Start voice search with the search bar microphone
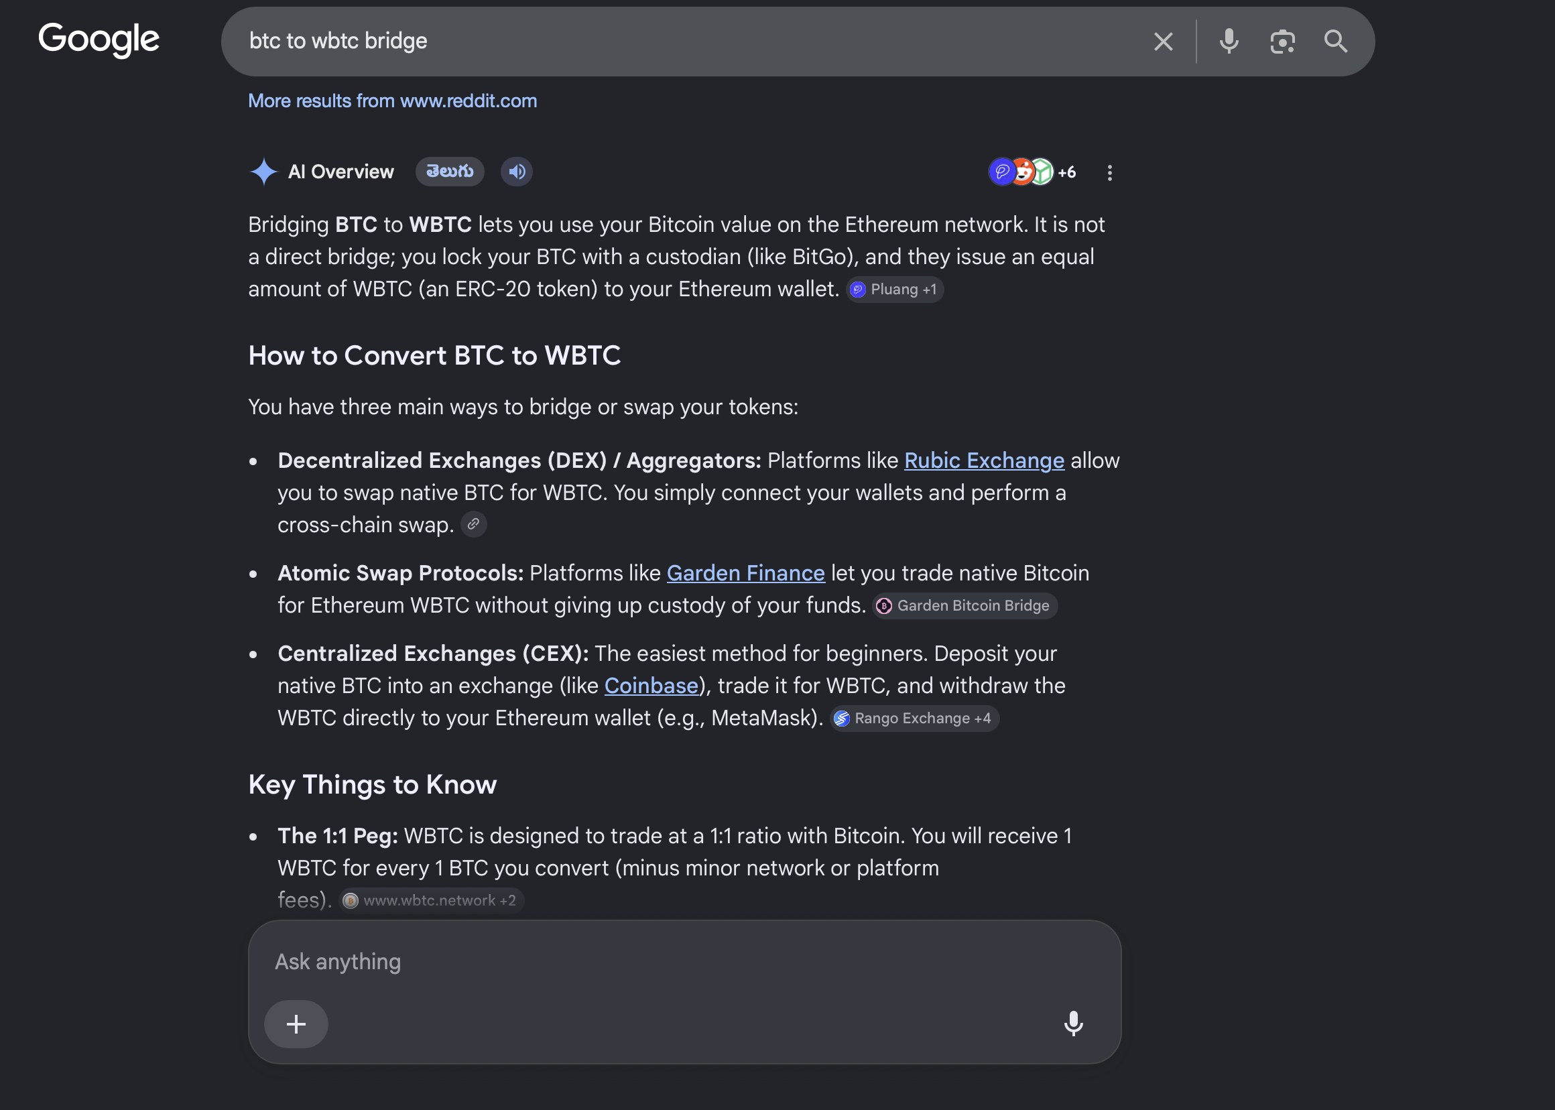This screenshot has width=1555, height=1110. pyautogui.click(x=1229, y=42)
